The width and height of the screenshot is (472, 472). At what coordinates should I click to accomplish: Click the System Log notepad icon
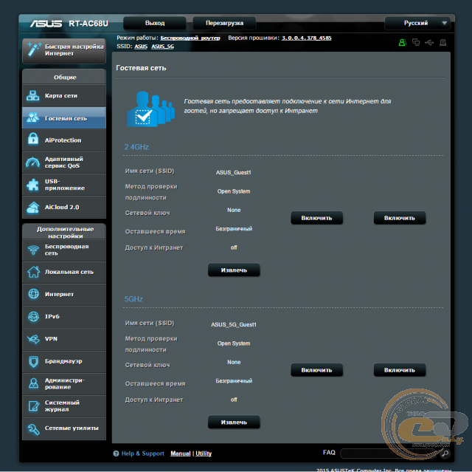(x=33, y=406)
